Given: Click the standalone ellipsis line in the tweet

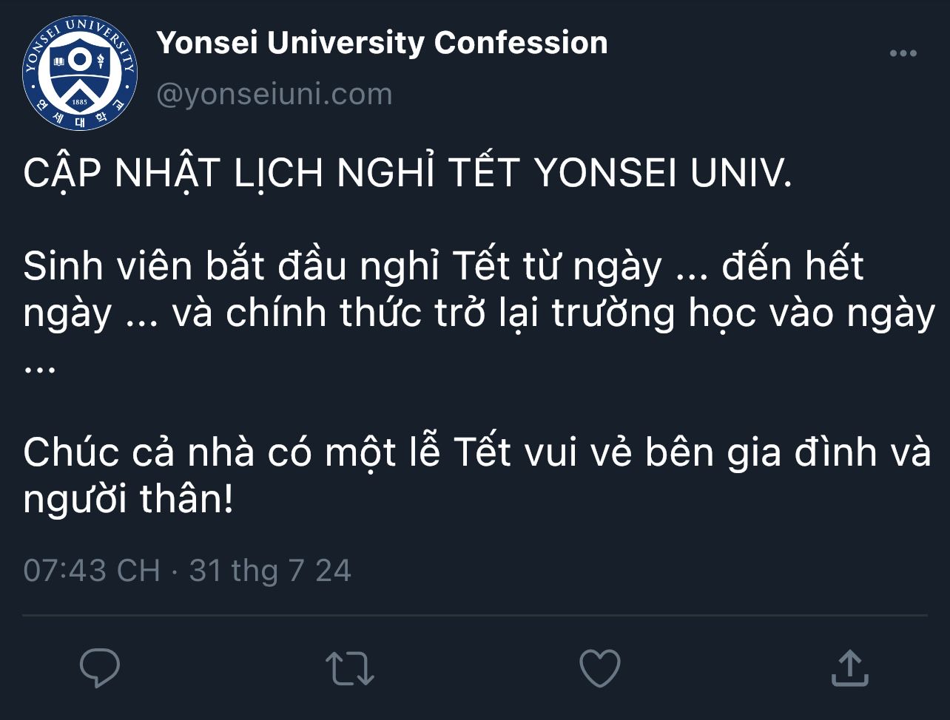Looking at the screenshot, I should pos(39,365).
